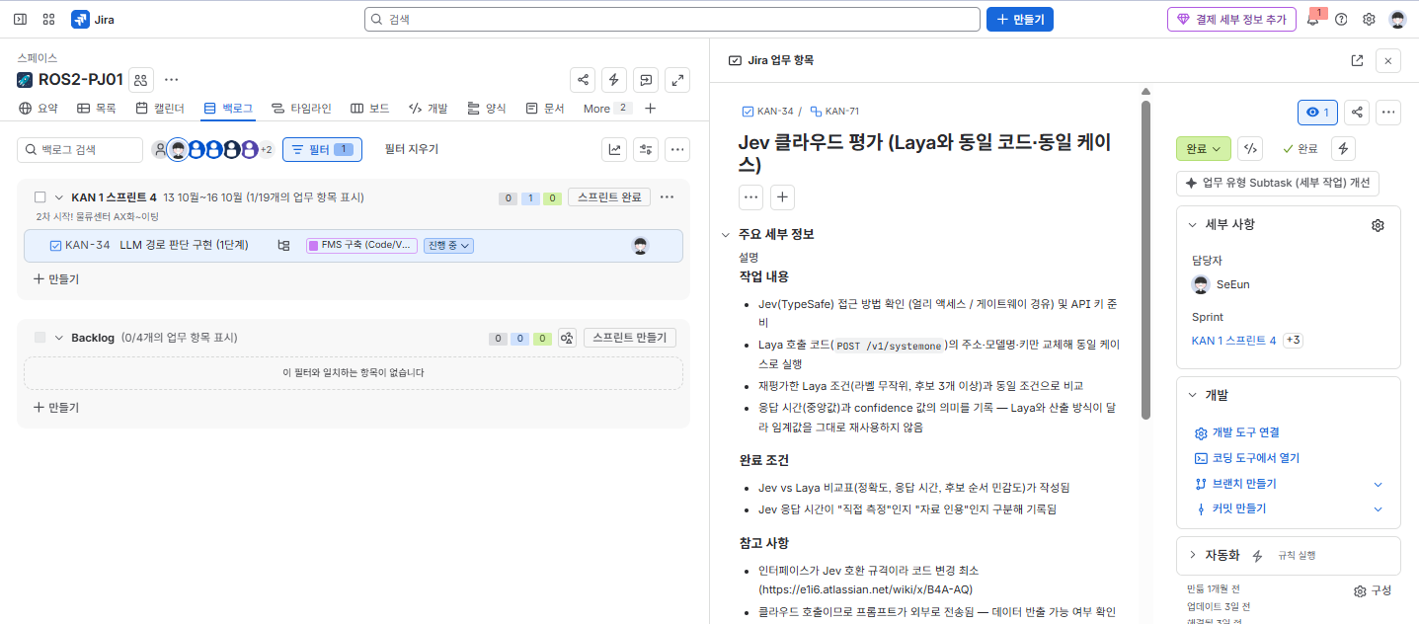Collapse the left sidebar toggle icon
1419x624 pixels.
20,19
